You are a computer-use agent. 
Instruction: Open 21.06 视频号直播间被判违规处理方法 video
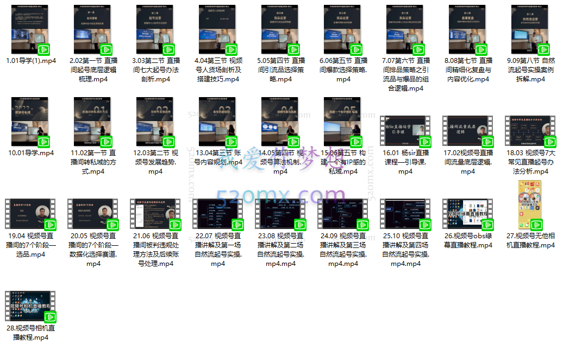155,214
